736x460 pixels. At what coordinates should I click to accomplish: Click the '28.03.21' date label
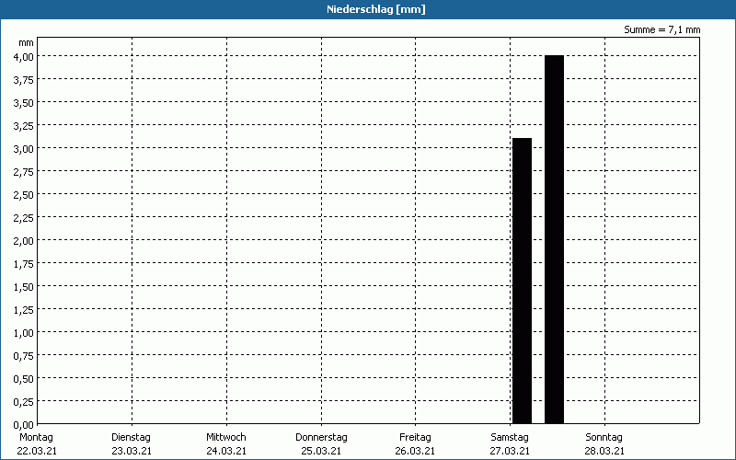coord(604,452)
